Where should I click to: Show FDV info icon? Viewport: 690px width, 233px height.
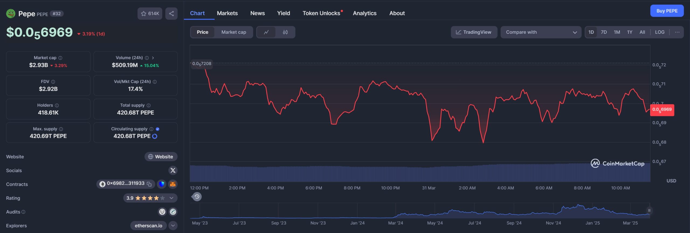(53, 81)
